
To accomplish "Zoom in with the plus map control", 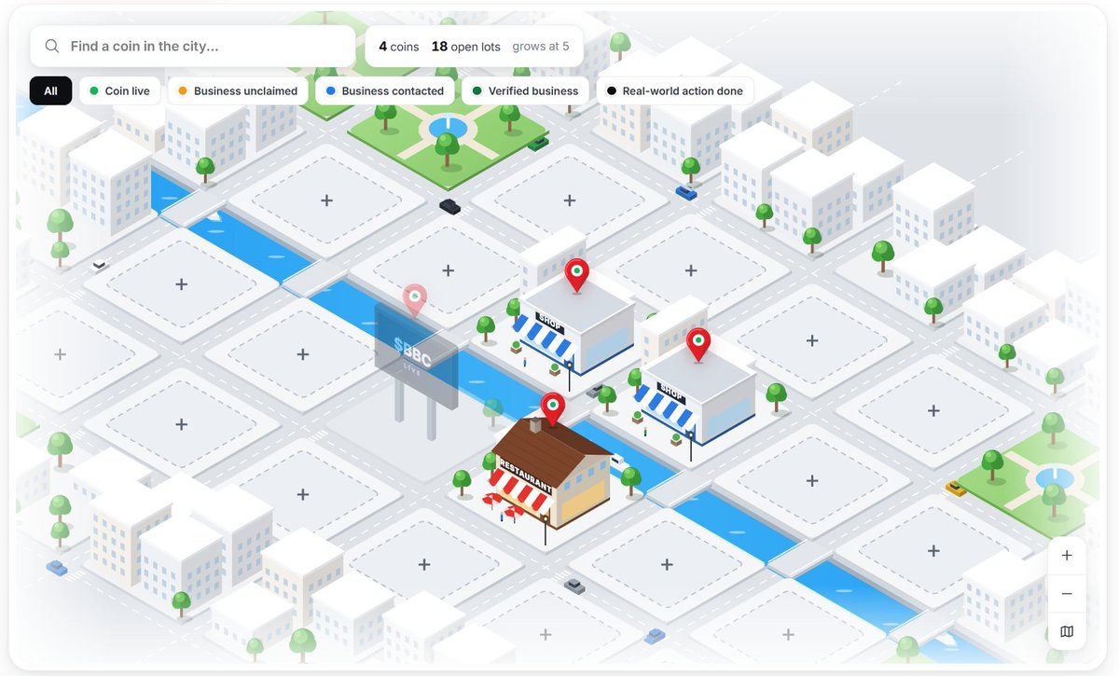I will [1067, 556].
